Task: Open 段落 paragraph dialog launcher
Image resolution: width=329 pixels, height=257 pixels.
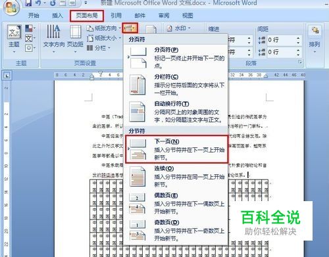Action: coord(300,62)
